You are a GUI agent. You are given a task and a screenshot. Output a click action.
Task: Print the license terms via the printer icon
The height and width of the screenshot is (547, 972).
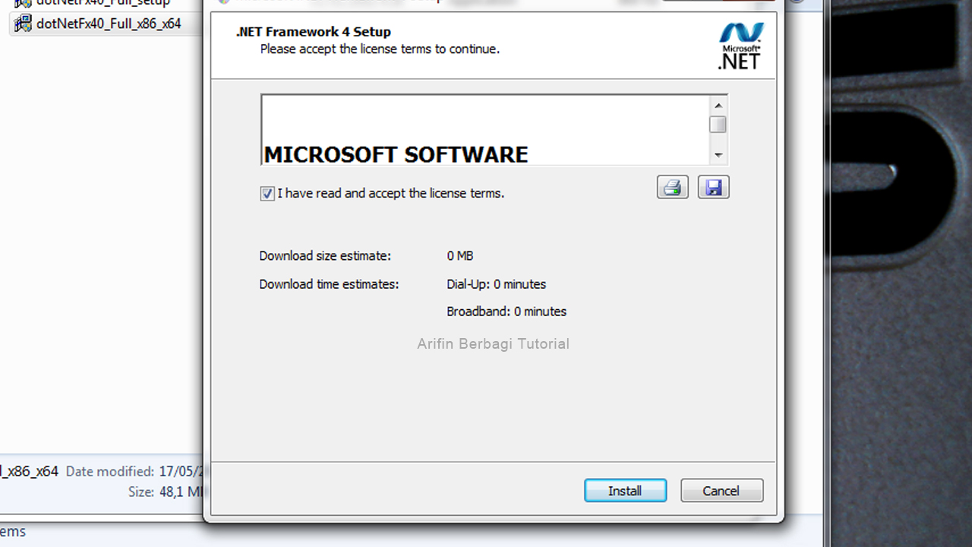[672, 187]
